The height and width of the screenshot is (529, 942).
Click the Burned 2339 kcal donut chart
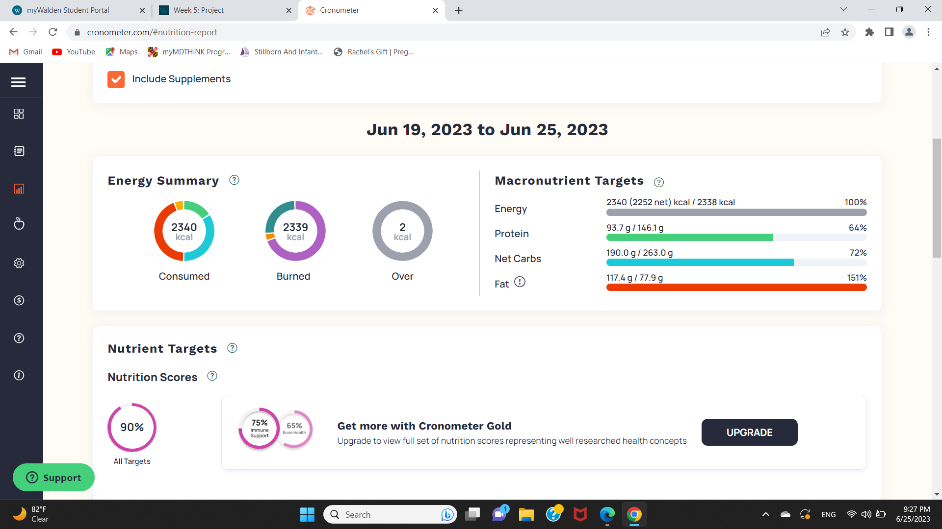[295, 231]
